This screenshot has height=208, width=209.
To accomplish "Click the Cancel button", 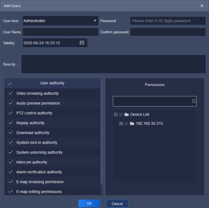I will (117, 204).
